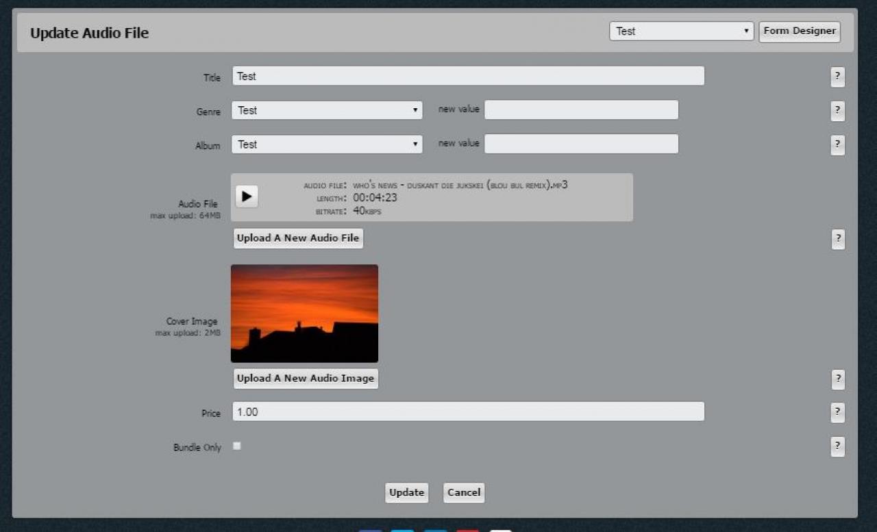The width and height of the screenshot is (877, 532).
Task: Play the audio file preview
Action: point(247,197)
